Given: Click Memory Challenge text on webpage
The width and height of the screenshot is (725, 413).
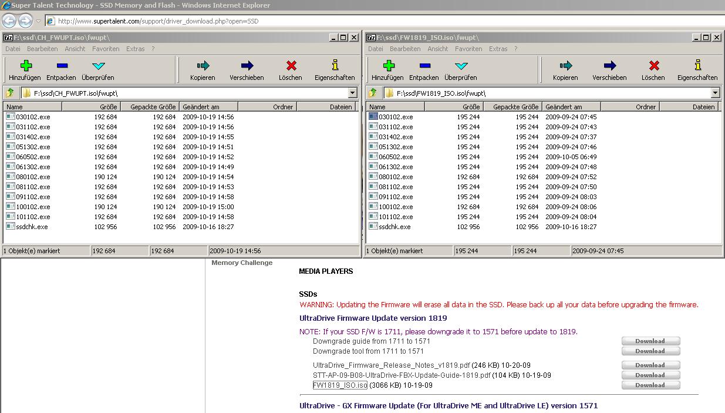Looking at the screenshot, I should point(242,263).
